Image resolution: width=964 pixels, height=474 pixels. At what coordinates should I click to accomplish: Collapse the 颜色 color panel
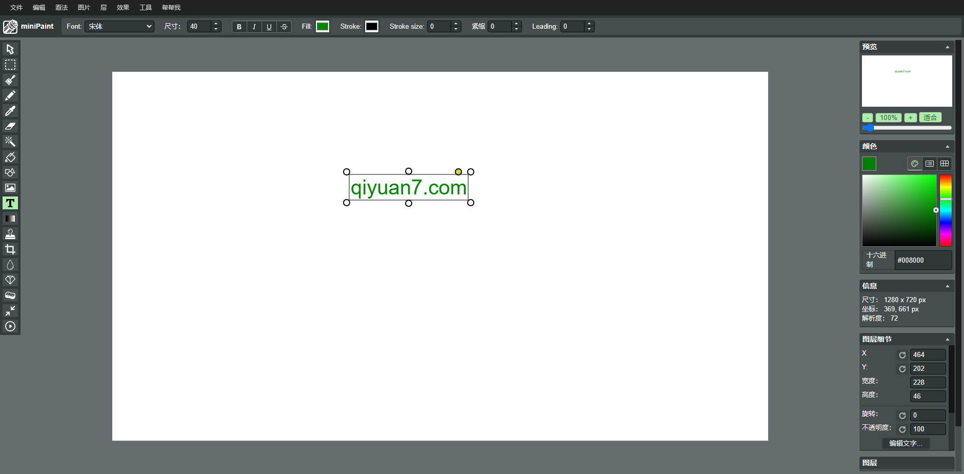947,147
